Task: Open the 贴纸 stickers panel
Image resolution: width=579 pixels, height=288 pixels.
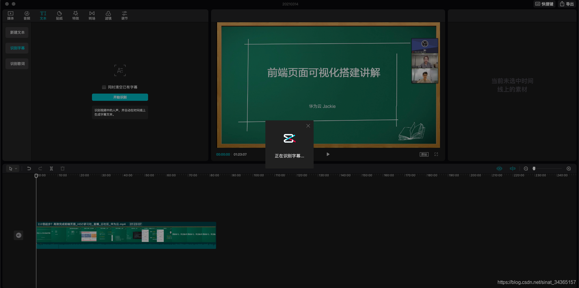Action: coord(59,15)
